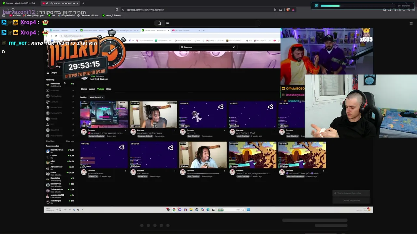
Task: Play the 02:46:19 Just Chatting VOD thumbnail
Action: [x=203, y=115]
